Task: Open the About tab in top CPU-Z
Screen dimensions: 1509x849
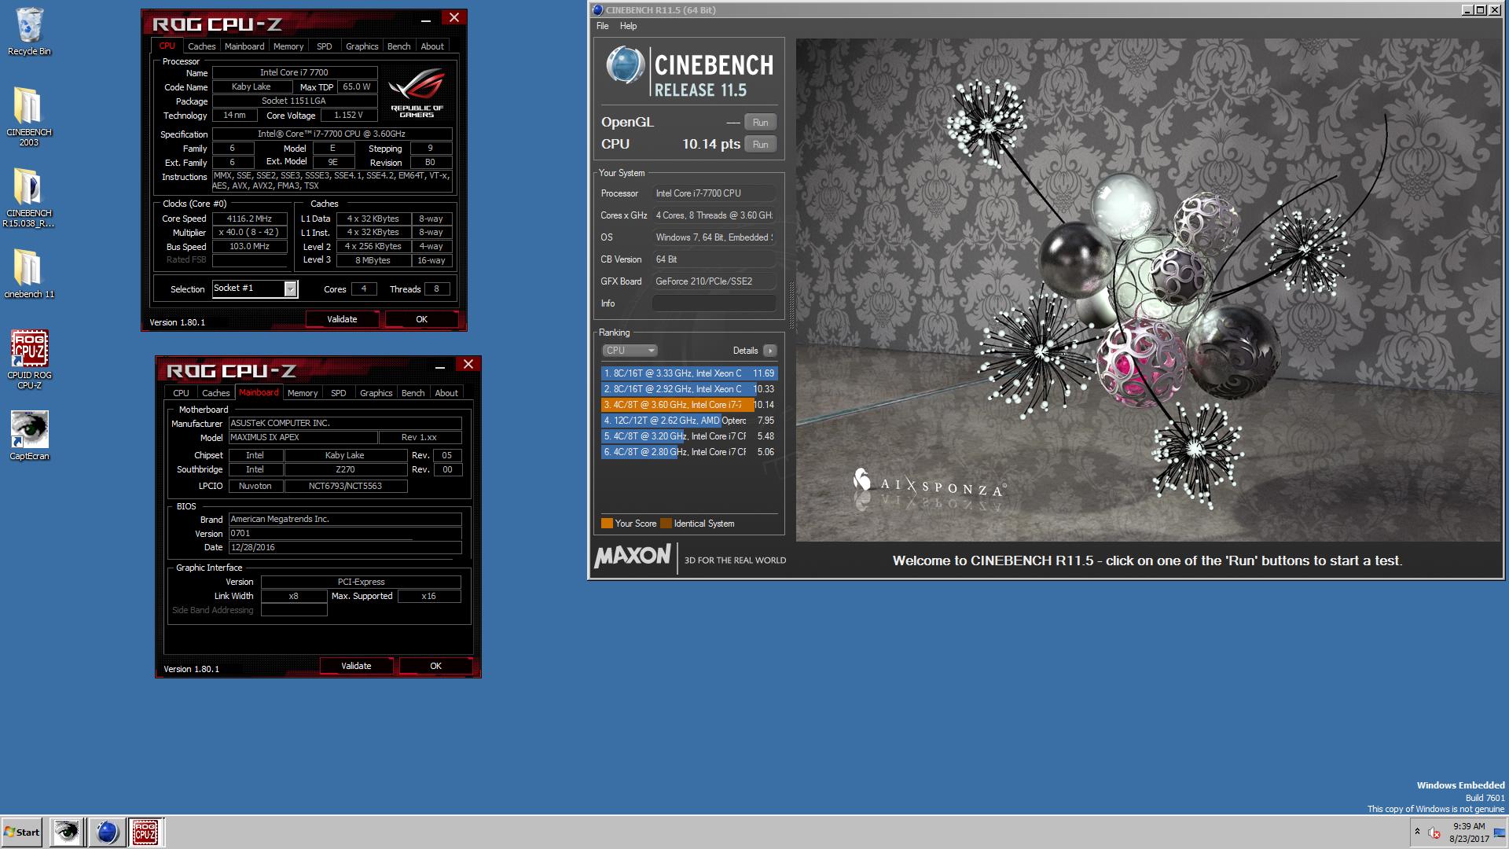Action: coord(432,46)
